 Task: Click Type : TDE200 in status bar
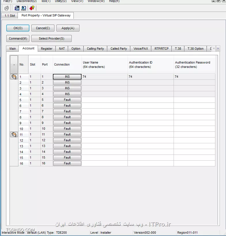(x=57, y=233)
